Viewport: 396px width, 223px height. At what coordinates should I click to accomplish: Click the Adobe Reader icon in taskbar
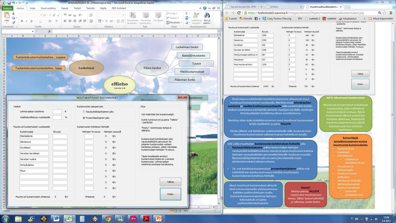pos(146,219)
